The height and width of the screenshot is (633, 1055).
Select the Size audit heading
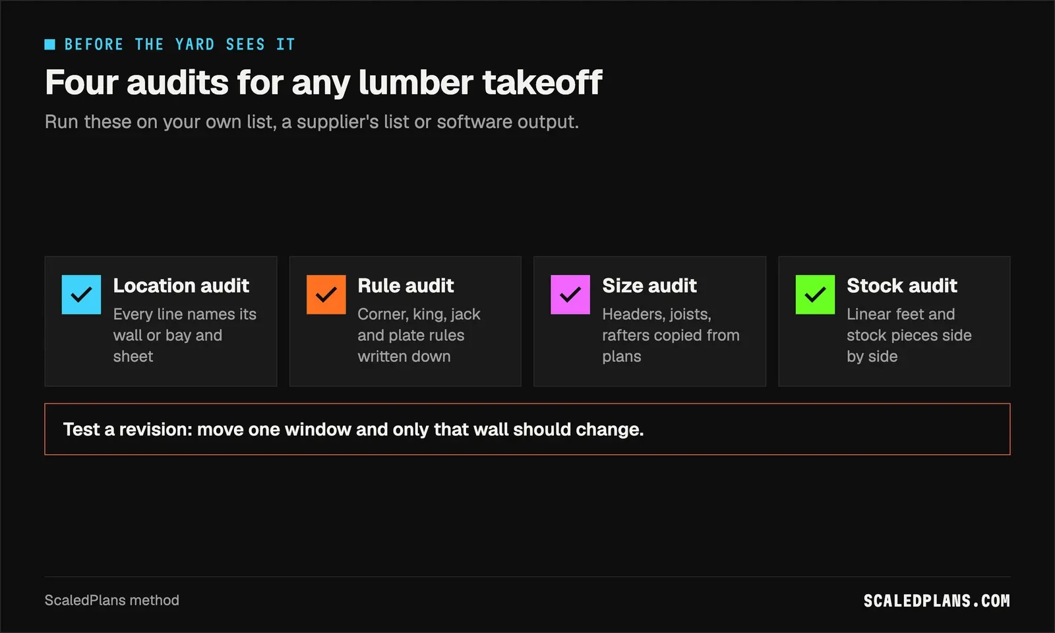point(649,286)
